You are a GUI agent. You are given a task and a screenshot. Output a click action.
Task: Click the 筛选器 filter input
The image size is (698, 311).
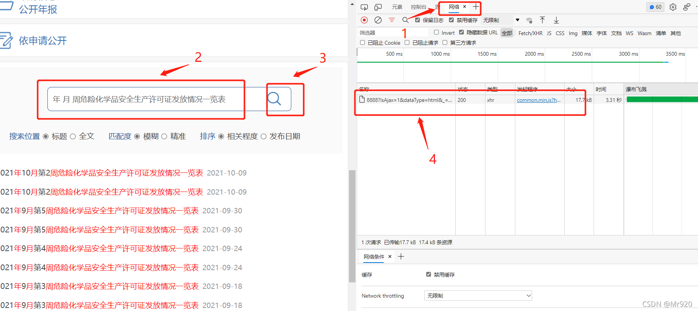[x=394, y=33]
